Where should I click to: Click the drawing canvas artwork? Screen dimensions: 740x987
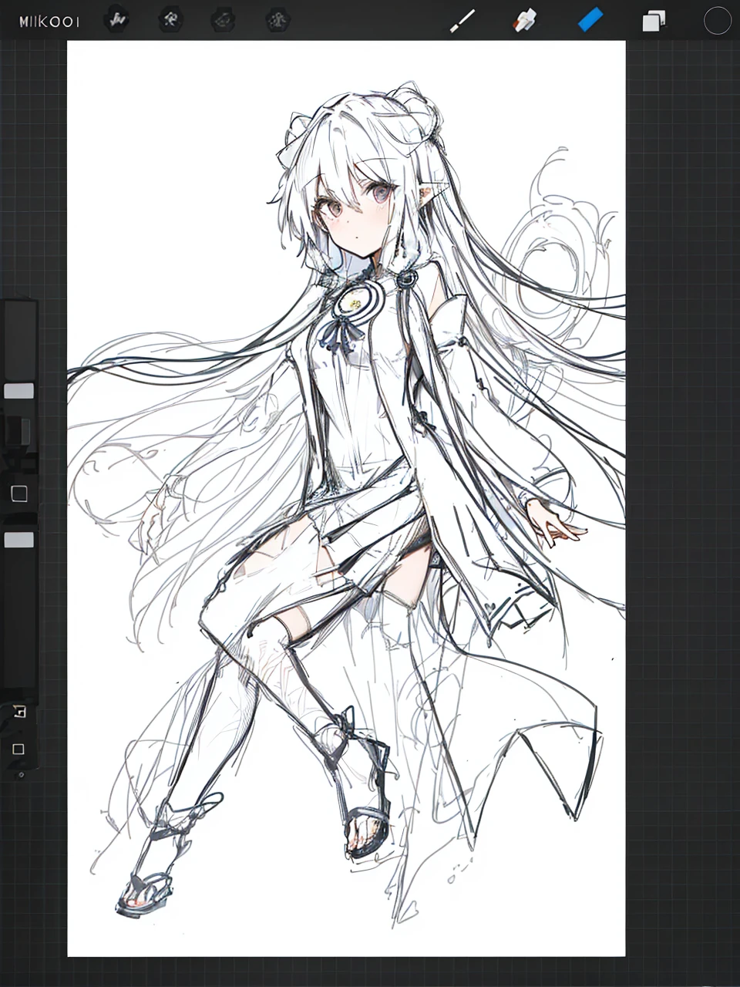point(346,498)
